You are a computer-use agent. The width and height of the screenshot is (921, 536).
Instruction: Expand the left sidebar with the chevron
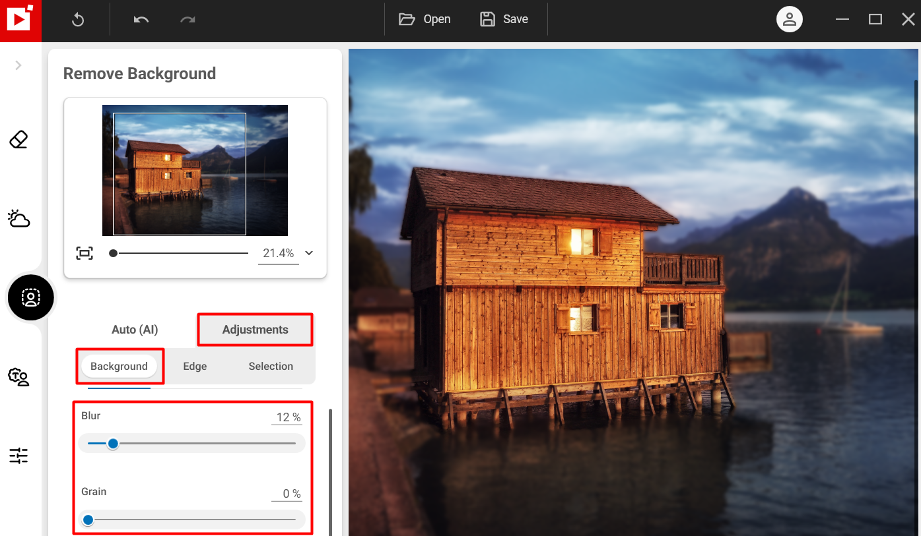[18, 65]
